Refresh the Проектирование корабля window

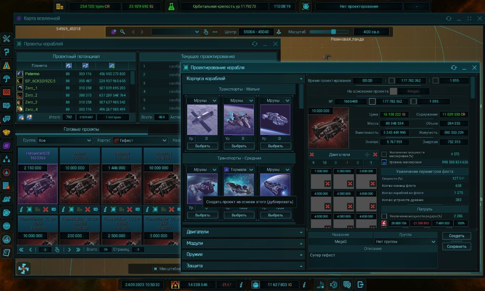pos(454,67)
